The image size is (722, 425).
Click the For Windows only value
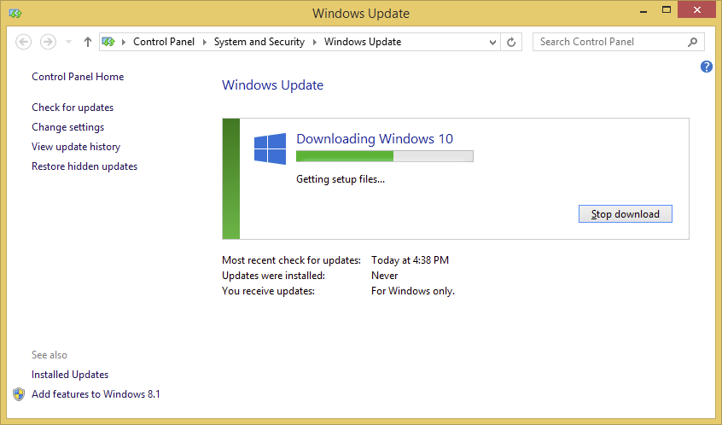click(x=413, y=291)
